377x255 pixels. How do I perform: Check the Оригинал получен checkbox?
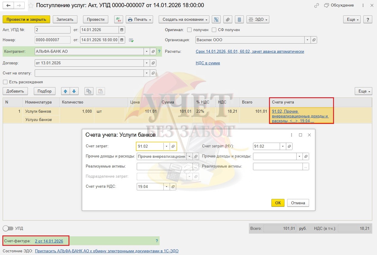click(x=190, y=30)
